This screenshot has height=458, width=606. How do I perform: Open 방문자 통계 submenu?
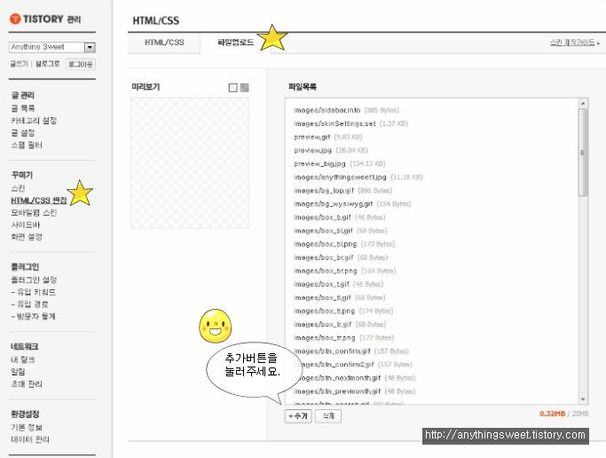click(33, 316)
